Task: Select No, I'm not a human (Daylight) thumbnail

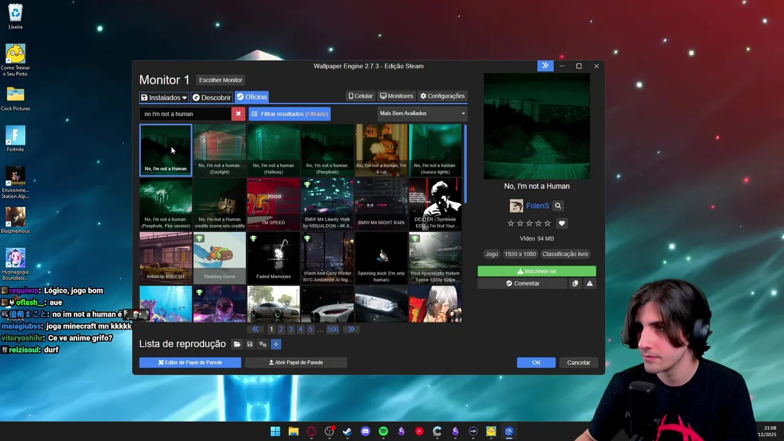Action: tap(219, 150)
